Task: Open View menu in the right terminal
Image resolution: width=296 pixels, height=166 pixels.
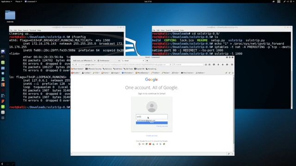Action: tap(162, 30)
